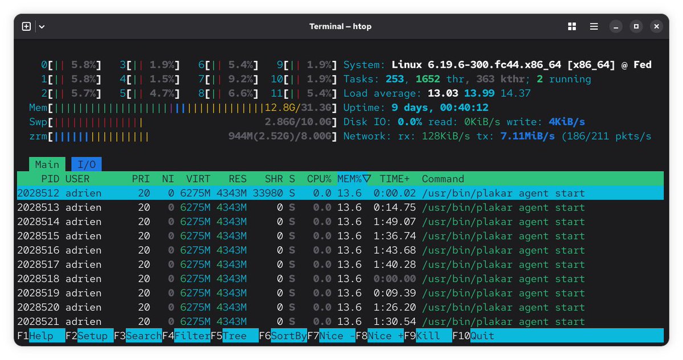Open the tab overview grid icon
The width and height of the screenshot is (683, 360).
pyautogui.click(x=572, y=27)
